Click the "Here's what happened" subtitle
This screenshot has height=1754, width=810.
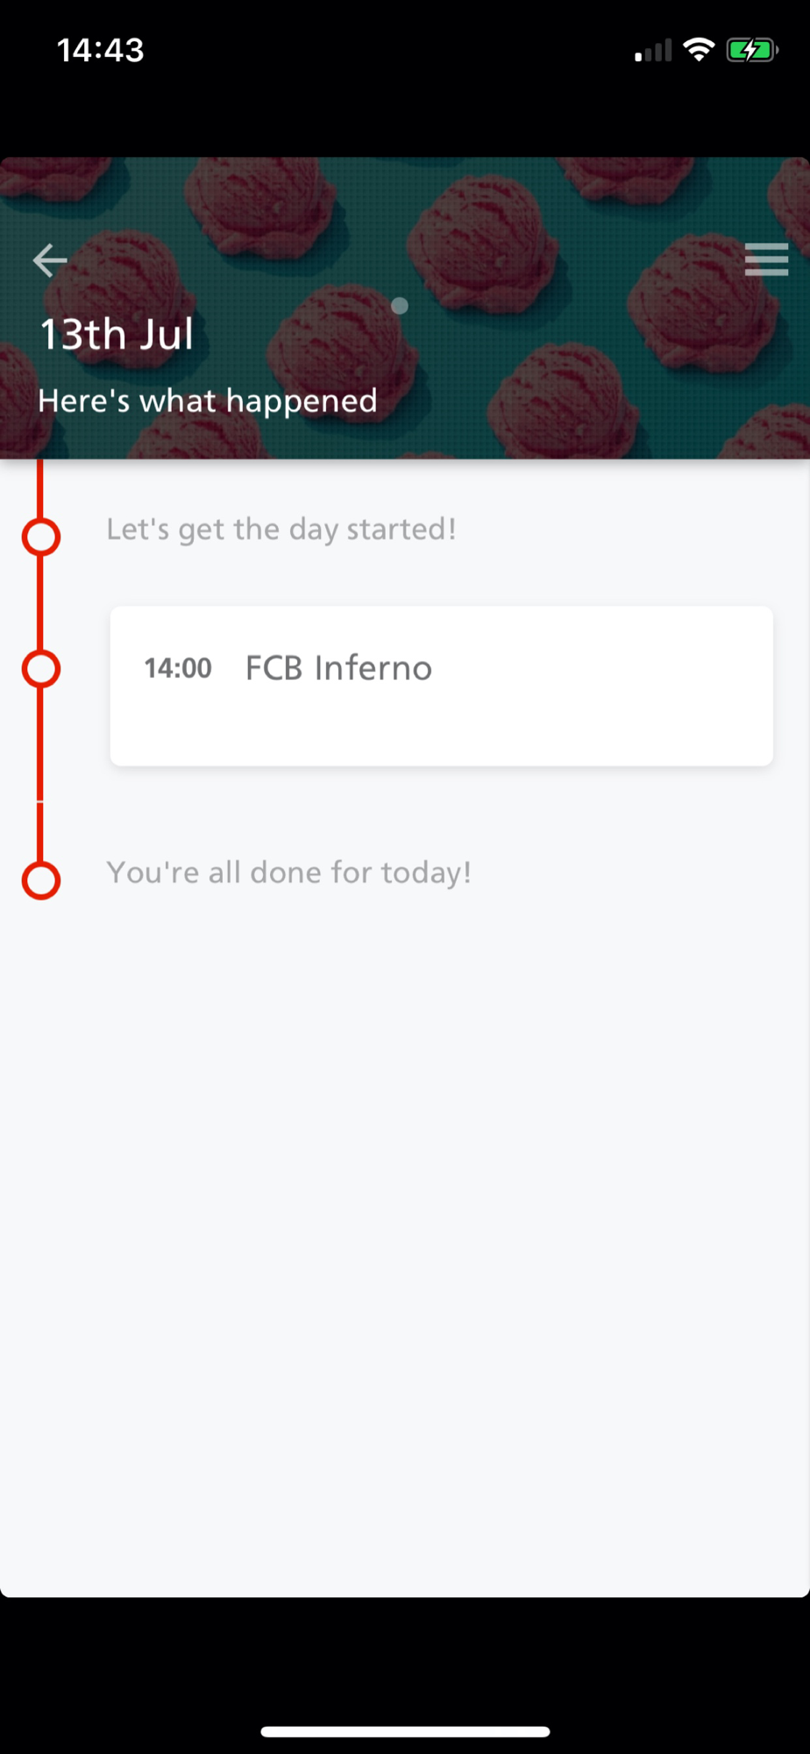(x=208, y=401)
